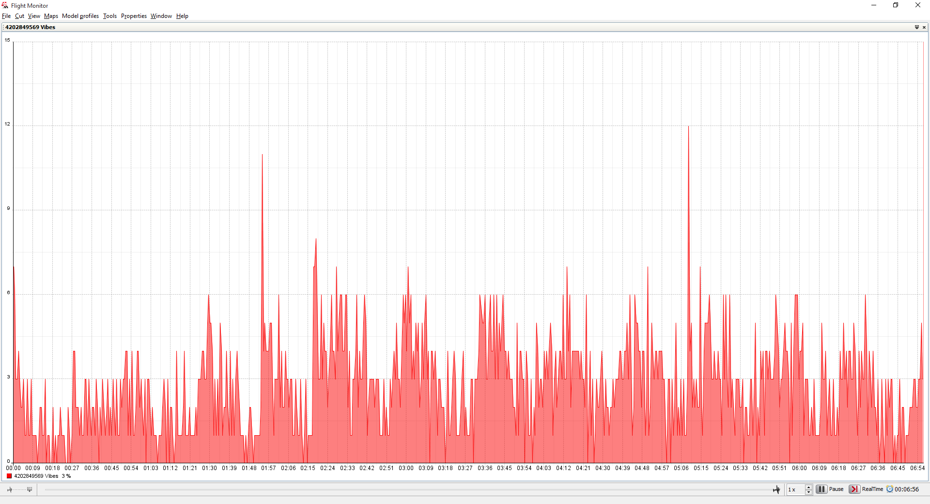Viewport: 930px width, 504px height.
Task: Click the 1 x playback speed field
Action: tap(795, 489)
